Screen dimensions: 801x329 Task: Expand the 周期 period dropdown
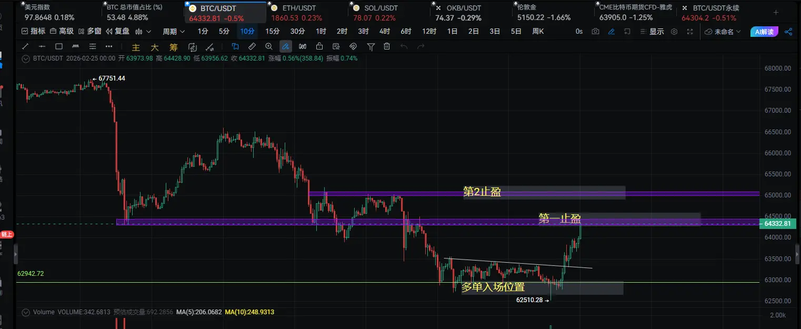point(174,31)
